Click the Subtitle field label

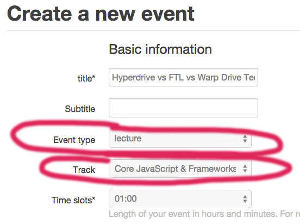pos(80,109)
